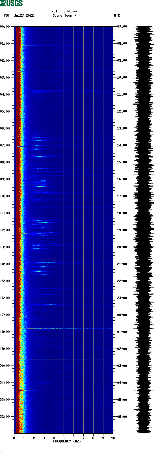Click the 10 Hz frequency tick label
Screen dimensions: 156x456
click(x=113, y=438)
